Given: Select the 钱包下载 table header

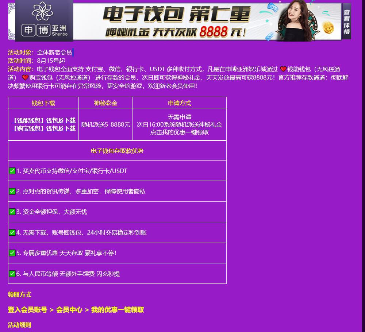Looking at the screenshot, I should click(43, 103).
